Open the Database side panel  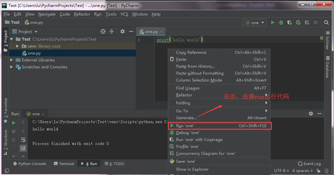tap(328, 67)
